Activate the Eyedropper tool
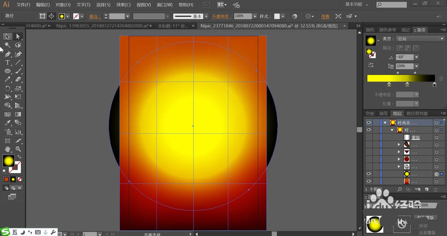Image resolution: width=447 pixels, height=236 pixels. [x=8, y=122]
